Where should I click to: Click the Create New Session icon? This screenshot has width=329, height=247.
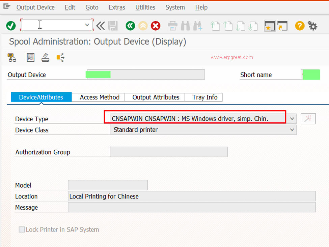pyautogui.click(x=270, y=26)
